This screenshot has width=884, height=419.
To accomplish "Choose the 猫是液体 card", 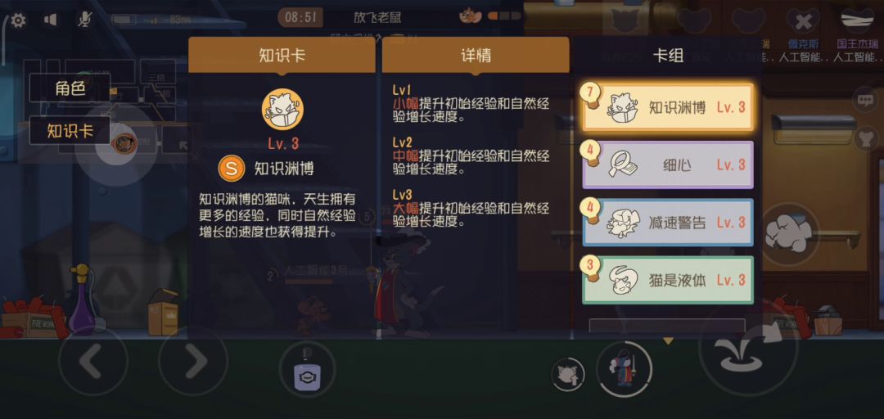I will (668, 280).
